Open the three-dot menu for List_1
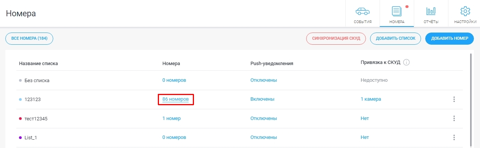480x148 pixels. (454, 137)
